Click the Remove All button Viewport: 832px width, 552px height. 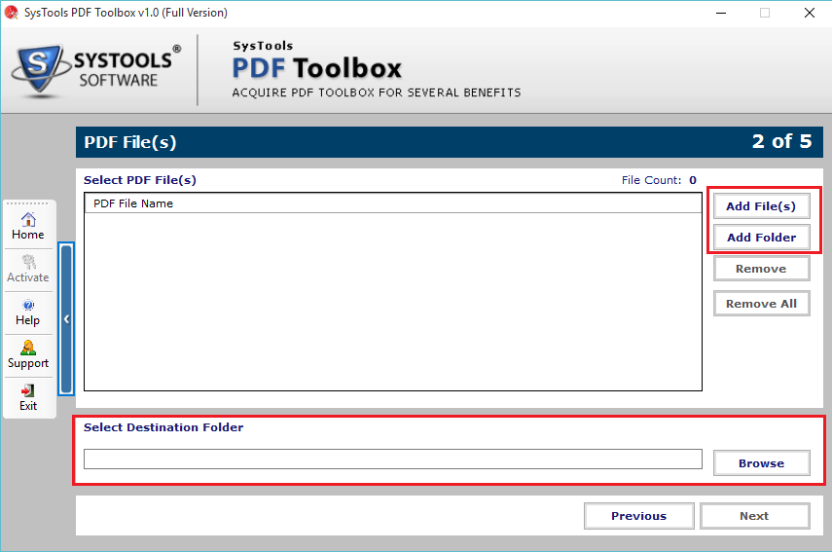point(761,304)
